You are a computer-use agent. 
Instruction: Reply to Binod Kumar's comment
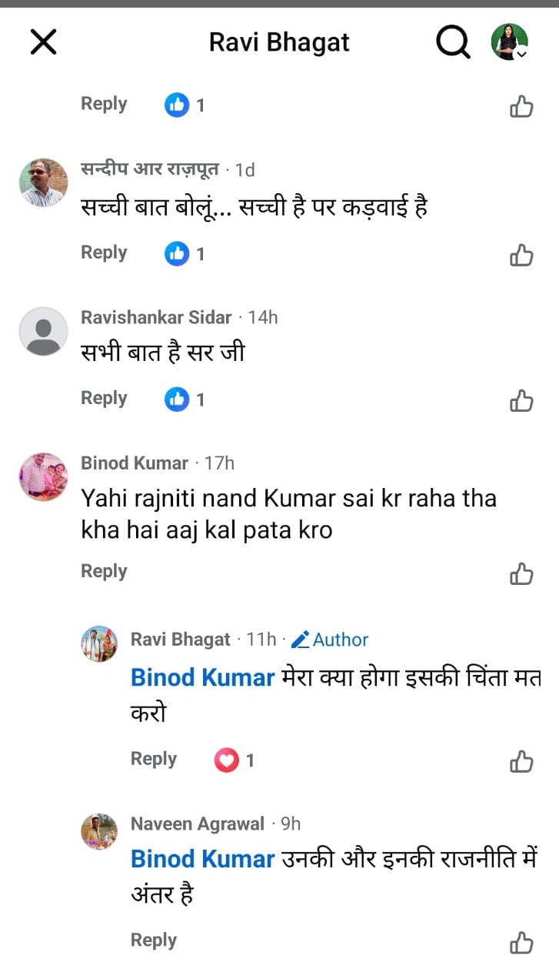click(x=104, y=571)
